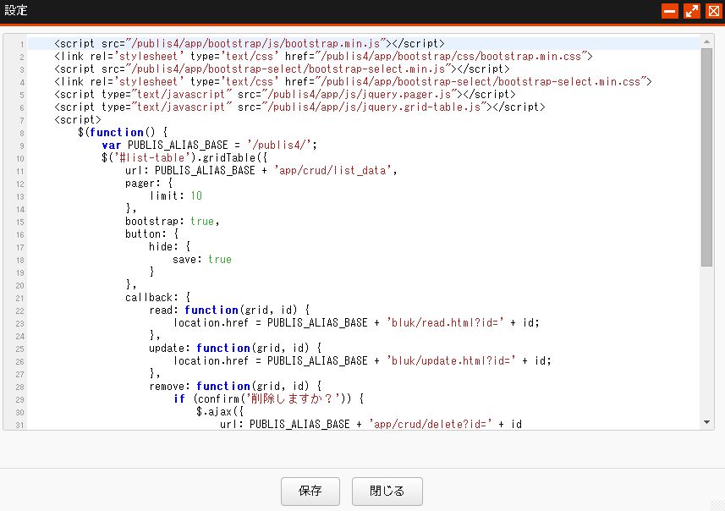This screenshot has height=511, width=725.
Task: Click the opening <script> tag on line 7
Action: (78, 120)
